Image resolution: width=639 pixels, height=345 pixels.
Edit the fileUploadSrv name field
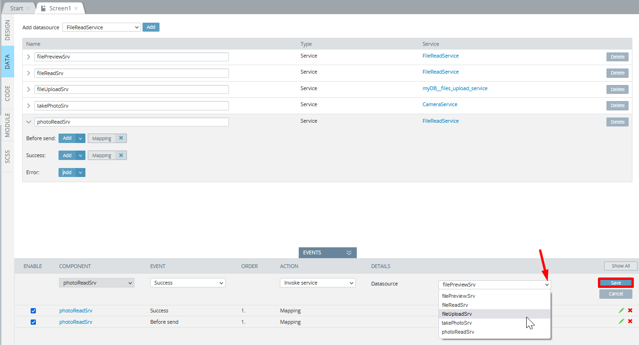click(x=132, y=89)
